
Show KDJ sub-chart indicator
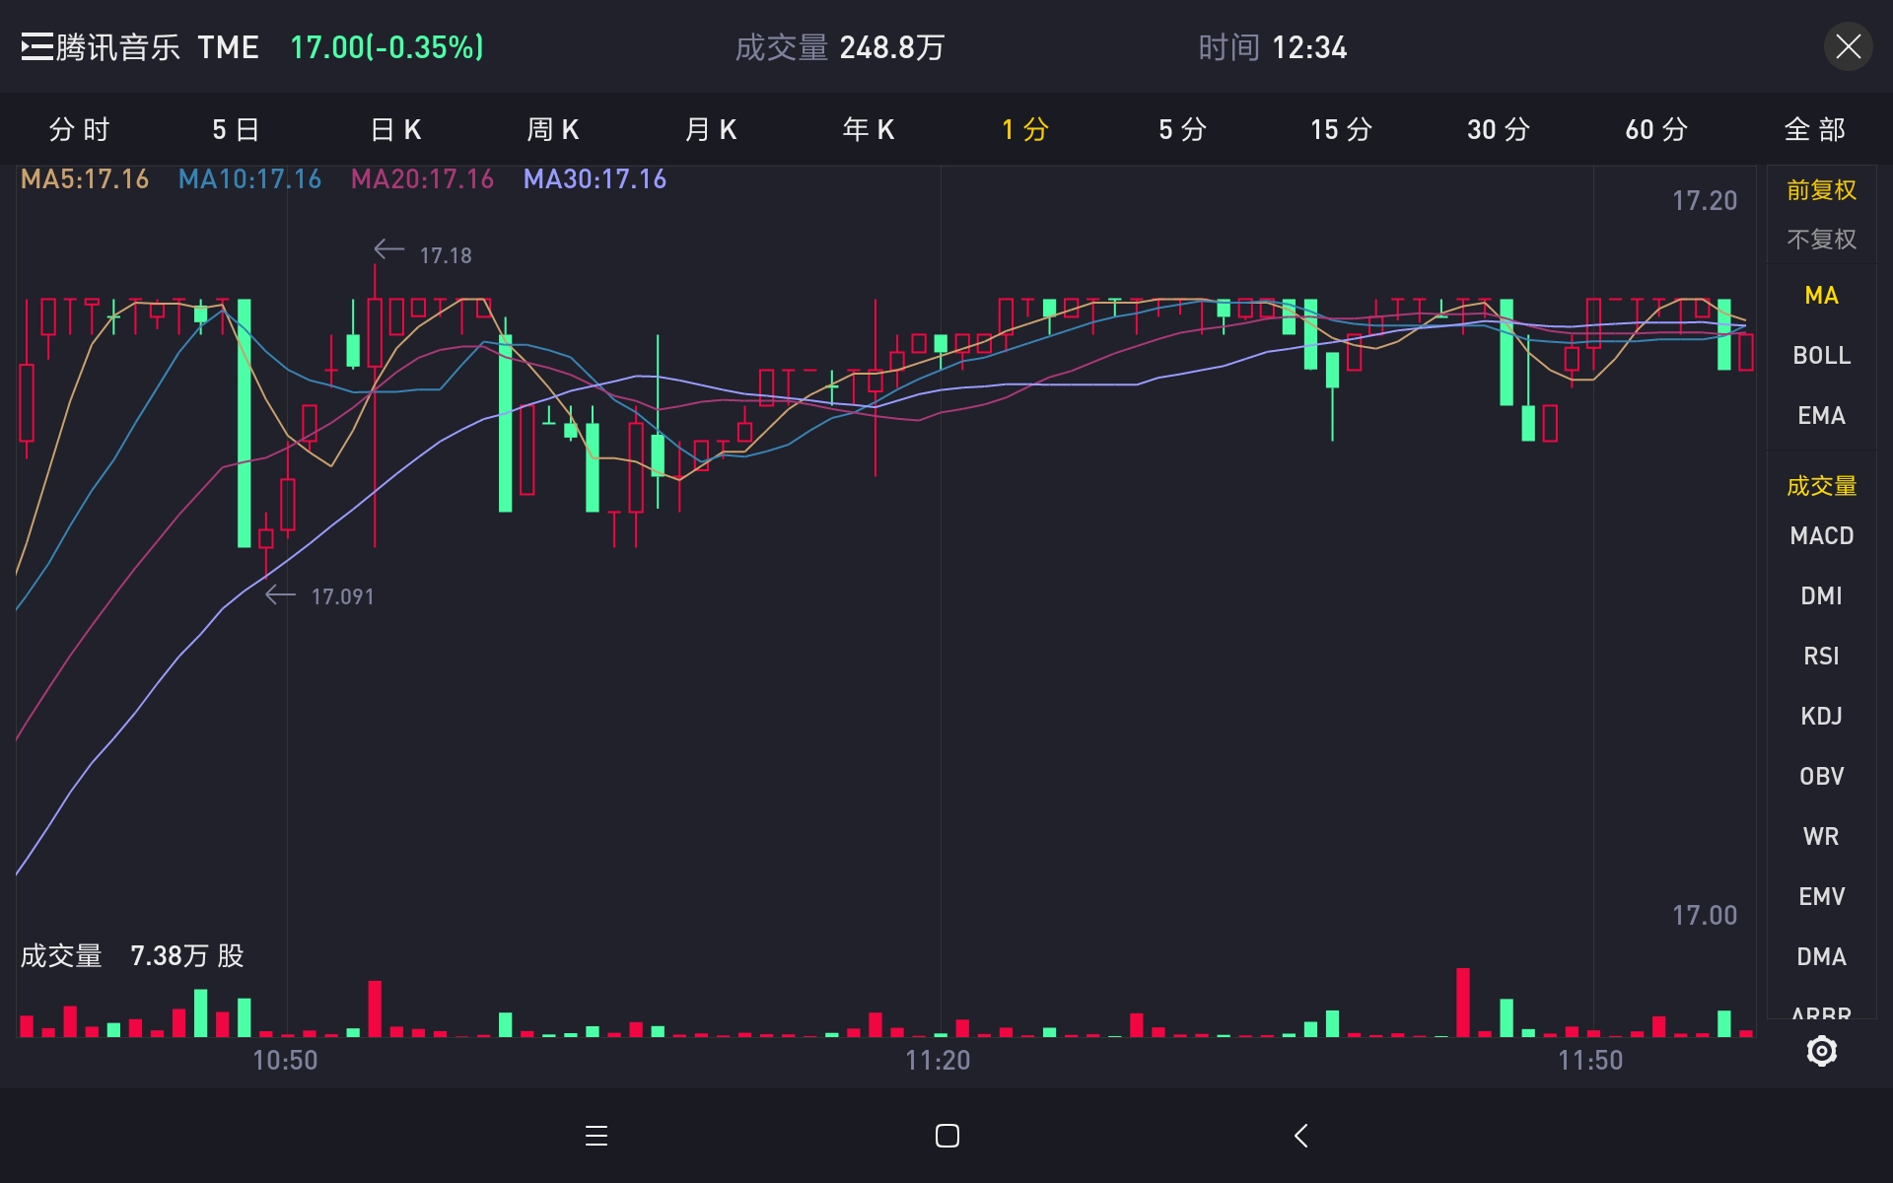[x=1821, y=716]
